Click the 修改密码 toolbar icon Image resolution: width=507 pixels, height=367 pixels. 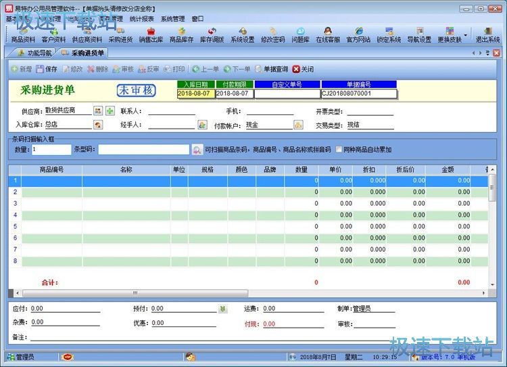coord(273,35)
